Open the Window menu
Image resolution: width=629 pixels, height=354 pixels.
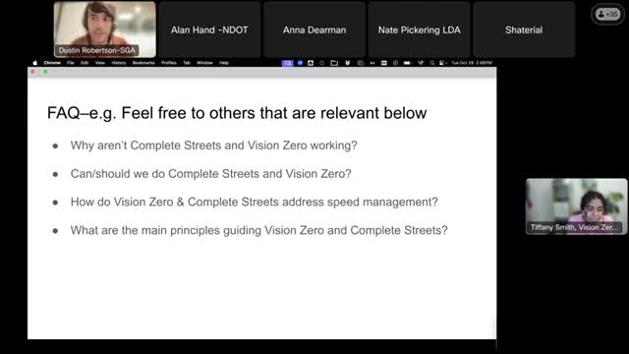point(204,63)
